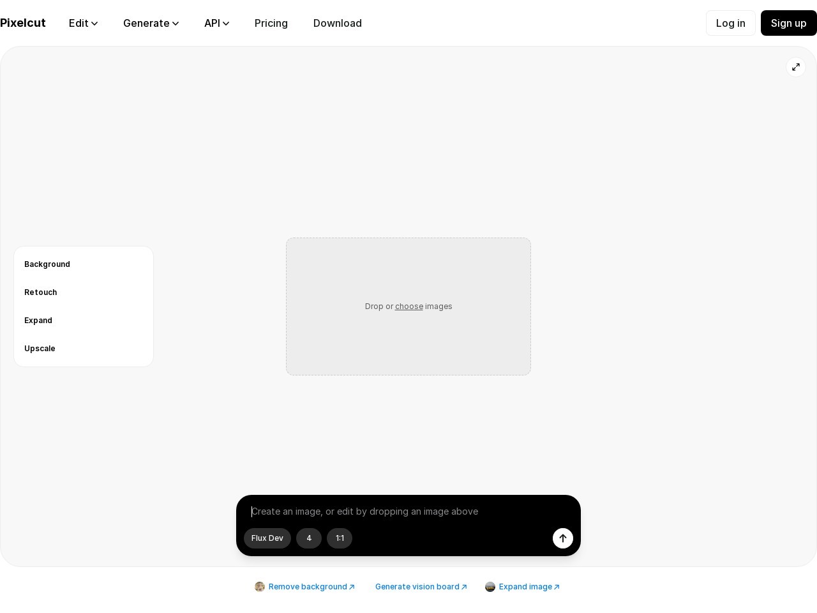Click the choose images link

[x=408, y=306]
